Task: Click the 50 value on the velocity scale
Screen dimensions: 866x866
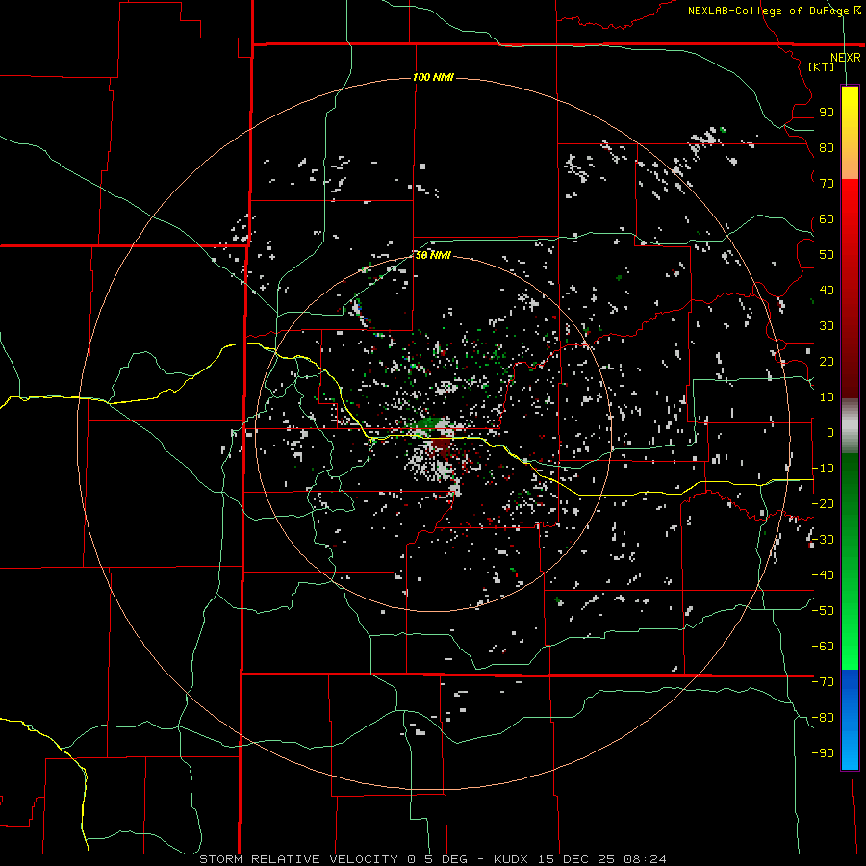Action: click(827, 255)
